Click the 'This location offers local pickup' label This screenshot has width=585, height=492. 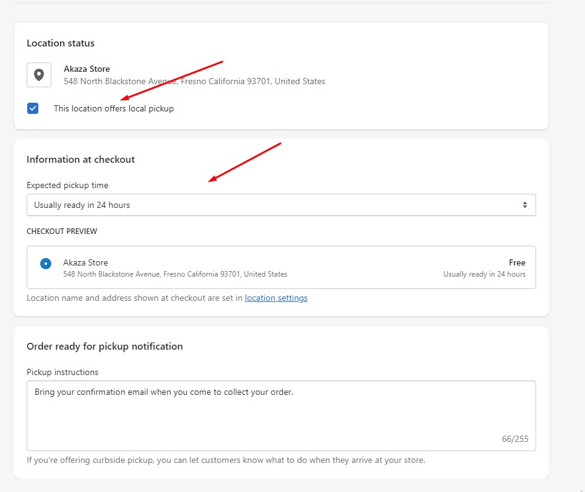114,108
